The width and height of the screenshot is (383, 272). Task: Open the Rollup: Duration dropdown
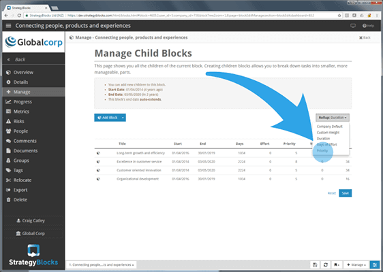click(333, 118)
